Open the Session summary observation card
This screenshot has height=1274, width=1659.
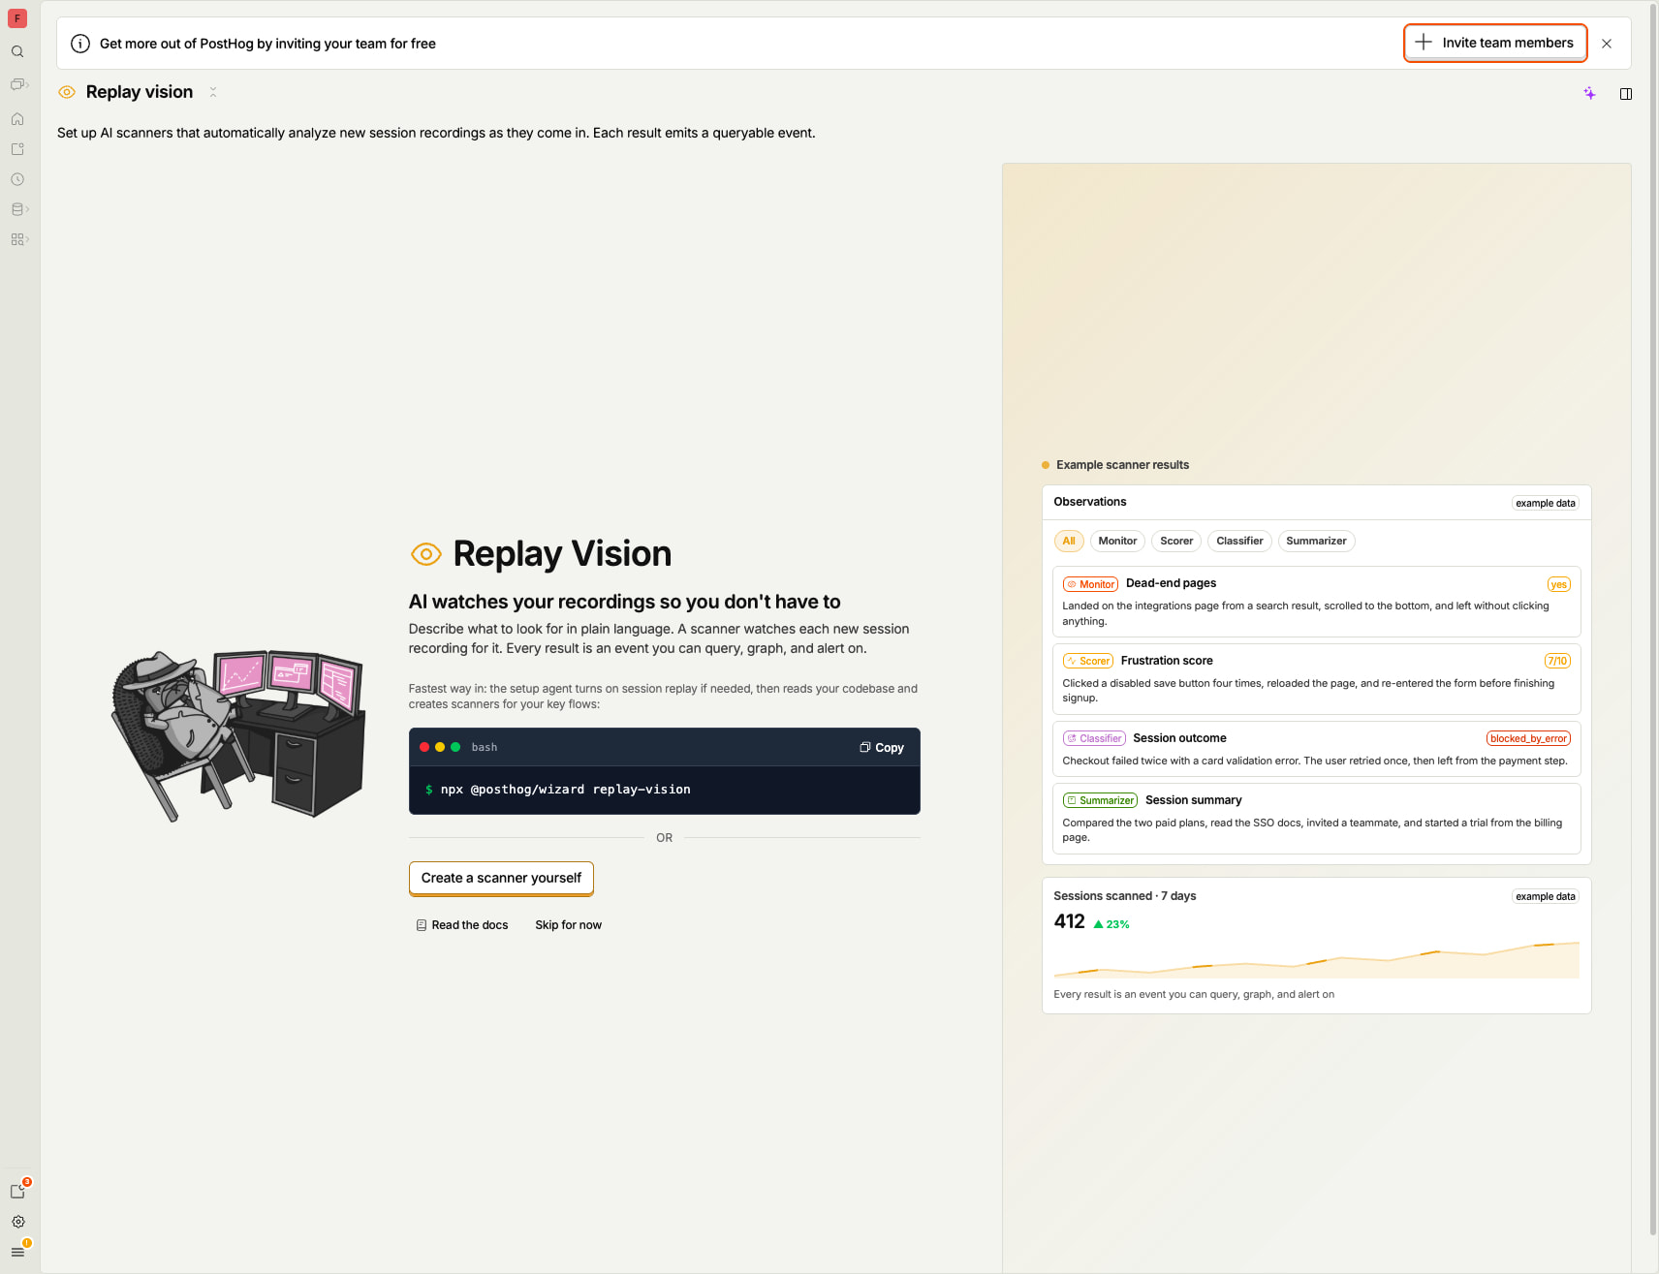(1316, 819)
